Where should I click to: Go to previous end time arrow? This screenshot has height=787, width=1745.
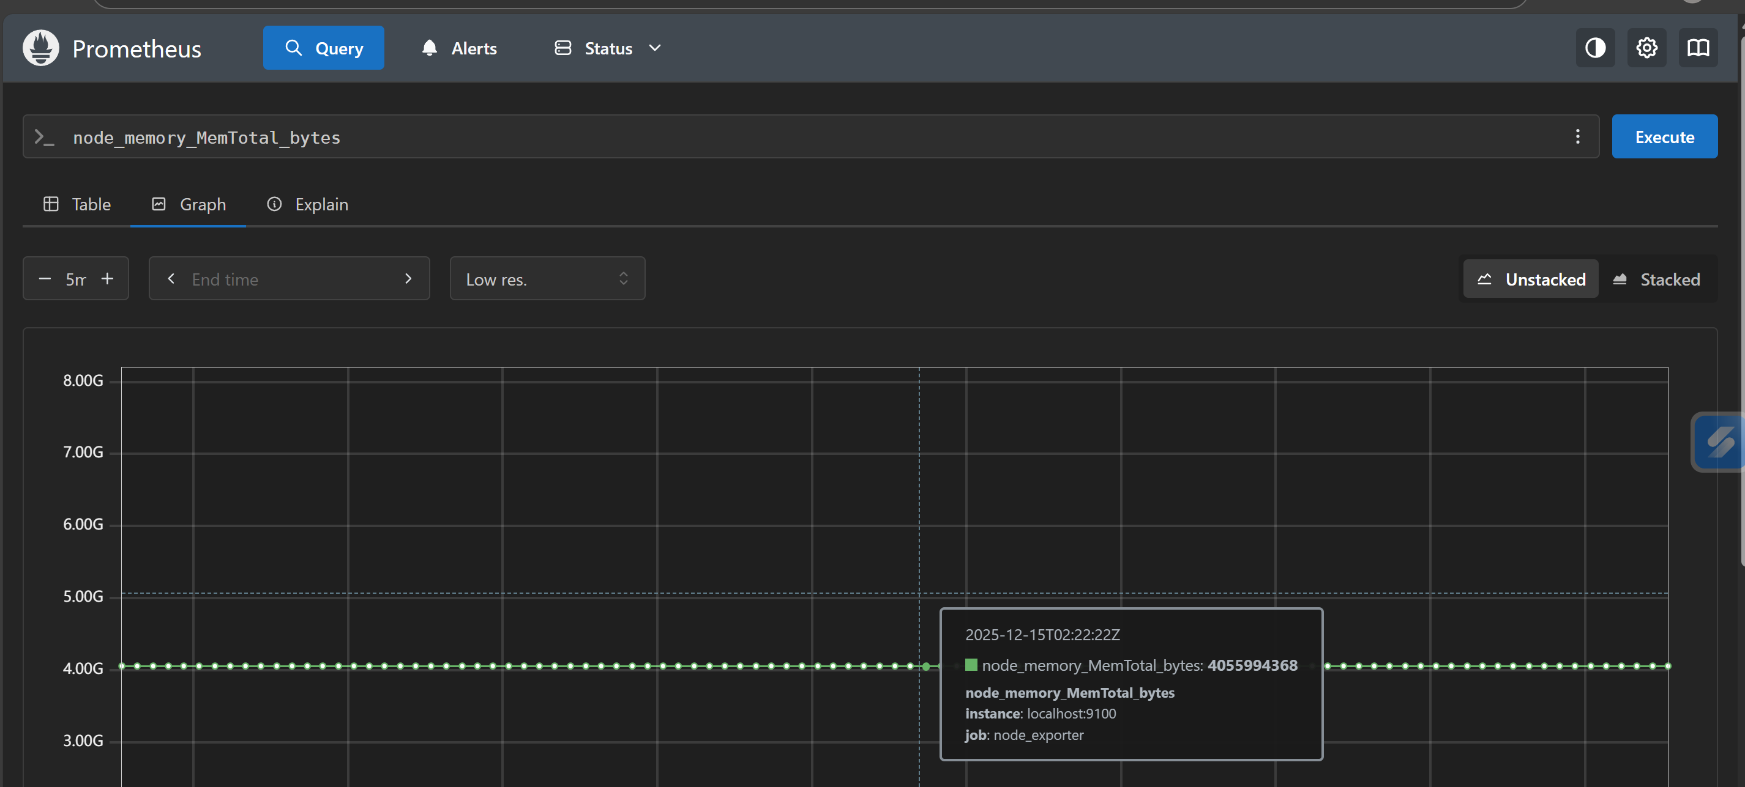pyautogui.click(x=171, y=279)
